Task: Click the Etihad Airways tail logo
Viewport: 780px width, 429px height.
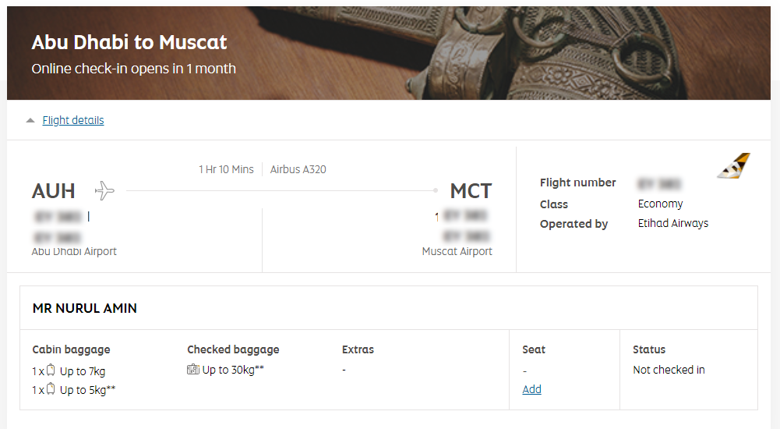Action: point(734,166)
